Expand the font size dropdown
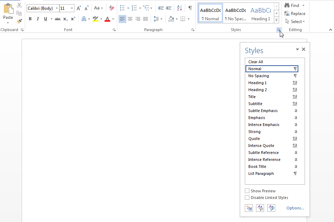 [72, 8]
